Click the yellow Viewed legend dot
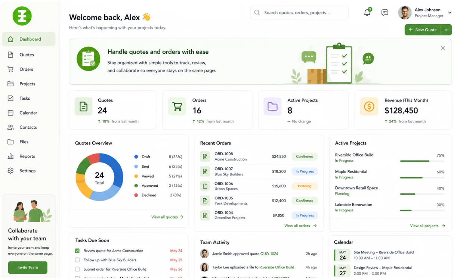The image size is (454, 280). (x=136, y=176)
